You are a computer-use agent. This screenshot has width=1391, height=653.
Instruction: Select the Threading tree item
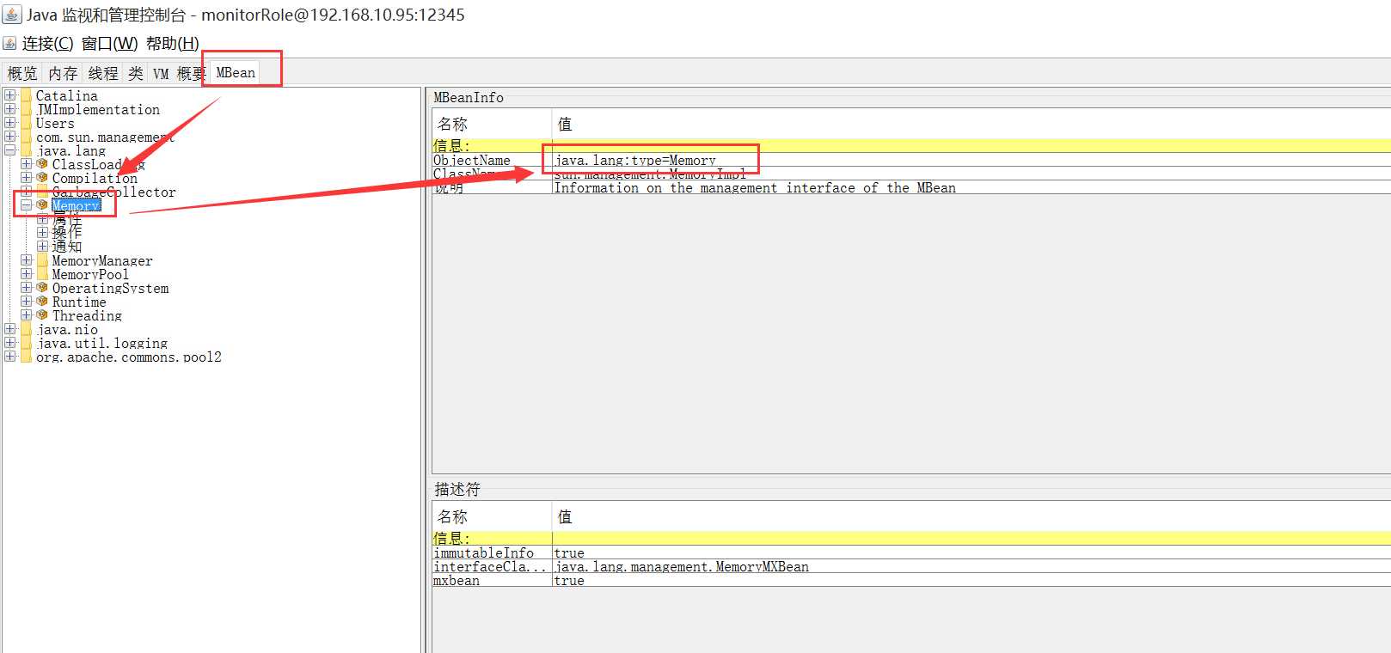[87, 315]
